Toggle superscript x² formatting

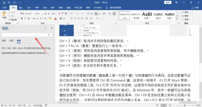41,18
